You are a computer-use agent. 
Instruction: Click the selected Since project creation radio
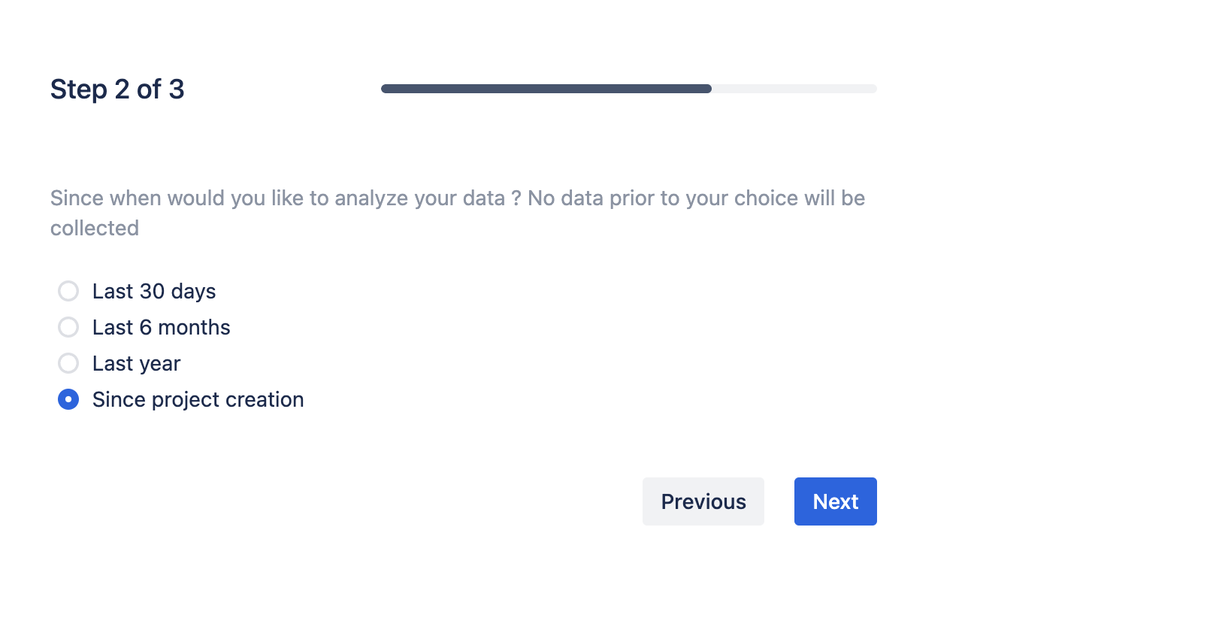tap(68, 399)
